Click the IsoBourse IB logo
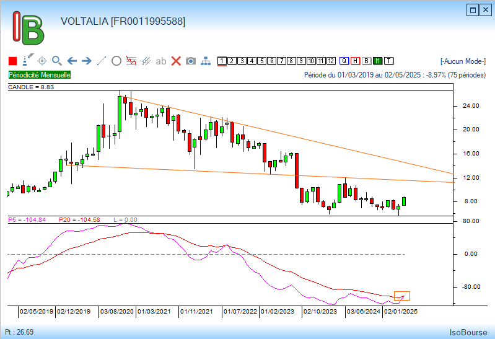 28,28
